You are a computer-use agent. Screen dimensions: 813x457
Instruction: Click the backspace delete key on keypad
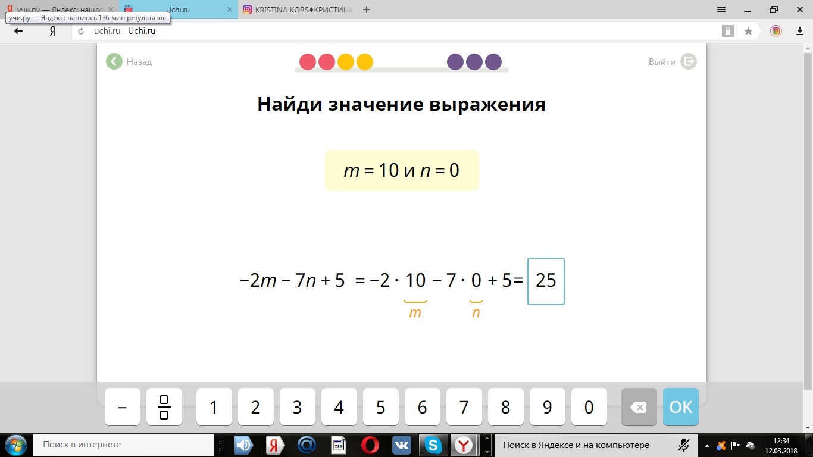pyautogui.click(x=639, y=407)
